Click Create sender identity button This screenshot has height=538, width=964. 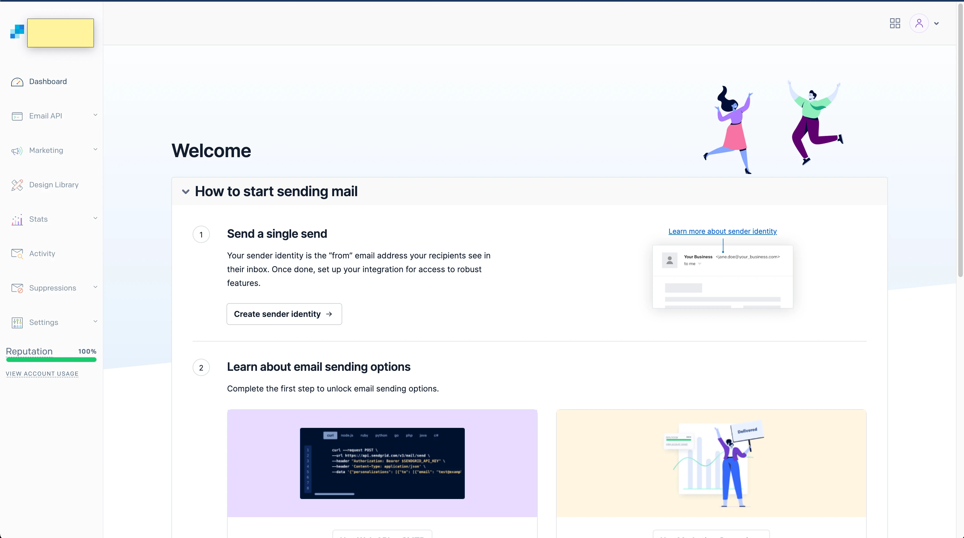point(284,314)
